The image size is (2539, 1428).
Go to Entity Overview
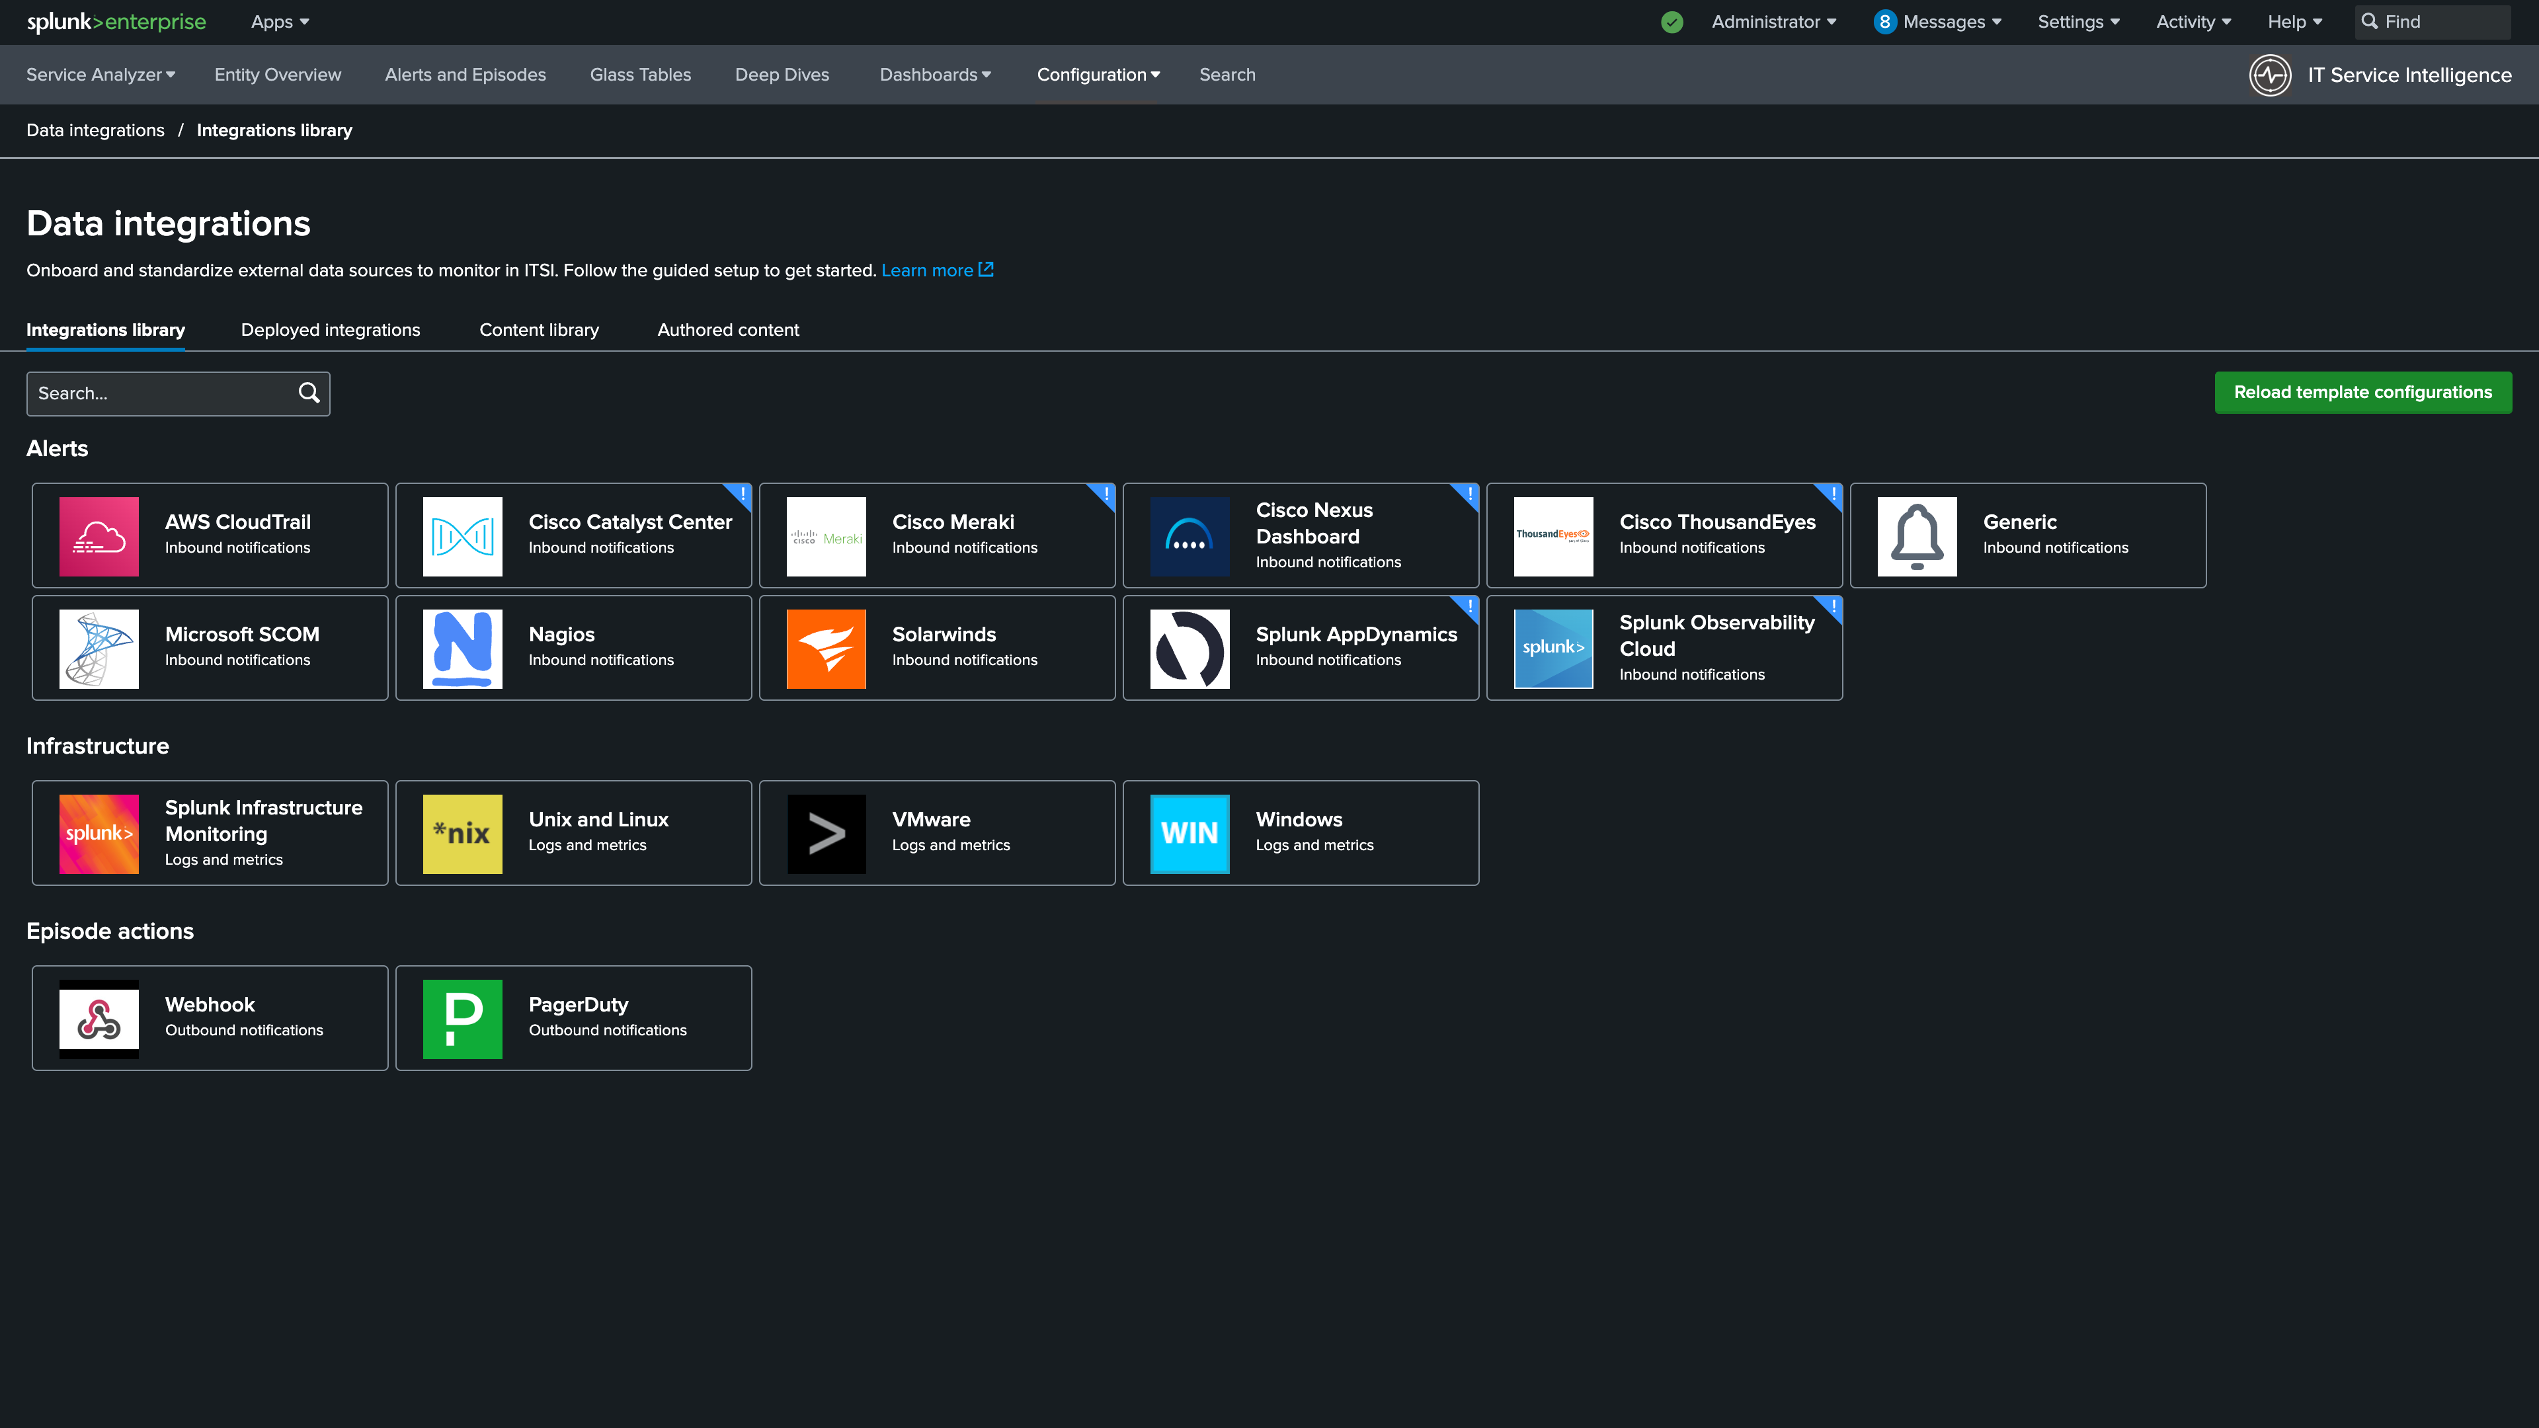[x=278, y=75]
